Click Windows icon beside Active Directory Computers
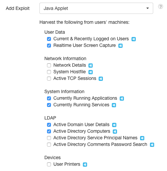 115,131
